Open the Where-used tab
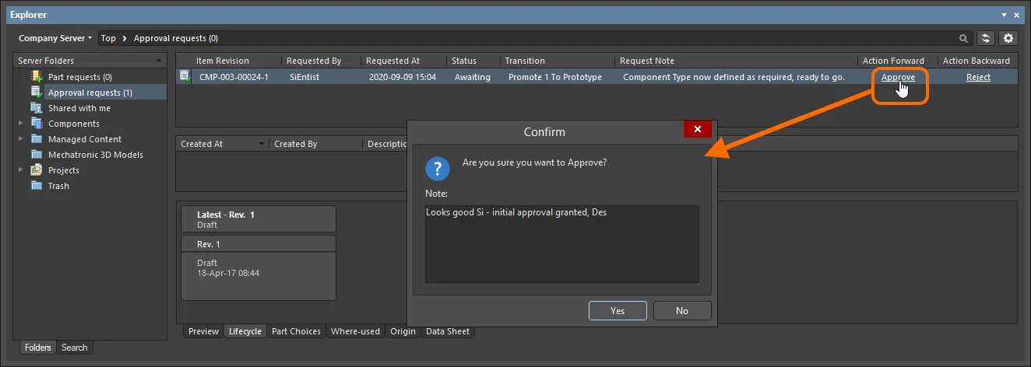 point(355,331)
